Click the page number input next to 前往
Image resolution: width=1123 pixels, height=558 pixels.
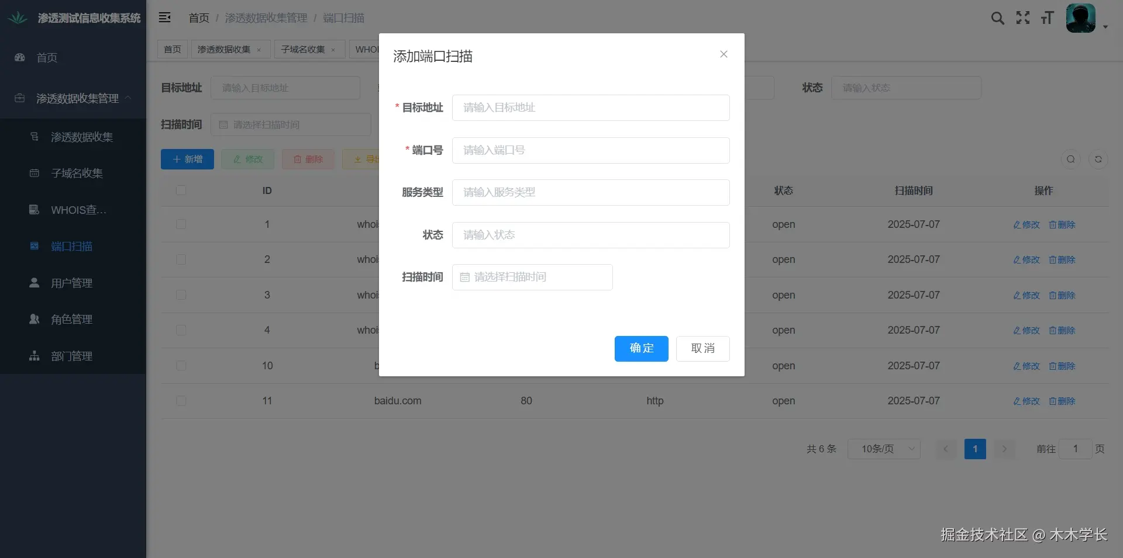coord(1075,449)
